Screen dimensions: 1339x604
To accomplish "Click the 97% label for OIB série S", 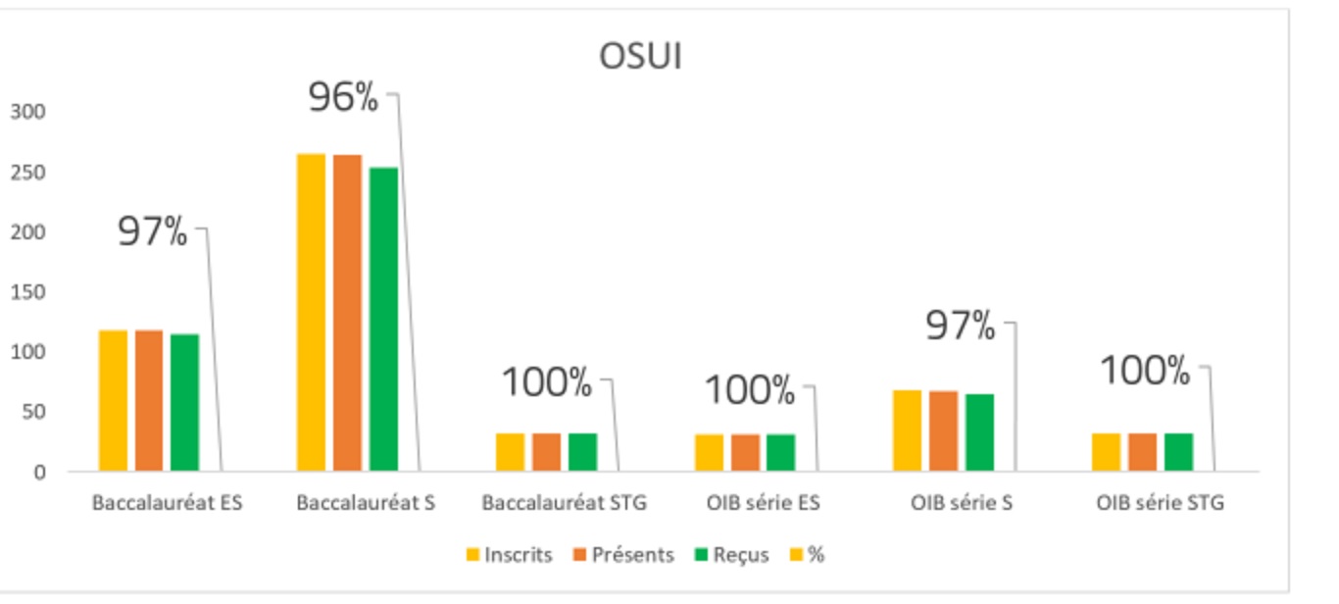I will click(x=960, y=326).
